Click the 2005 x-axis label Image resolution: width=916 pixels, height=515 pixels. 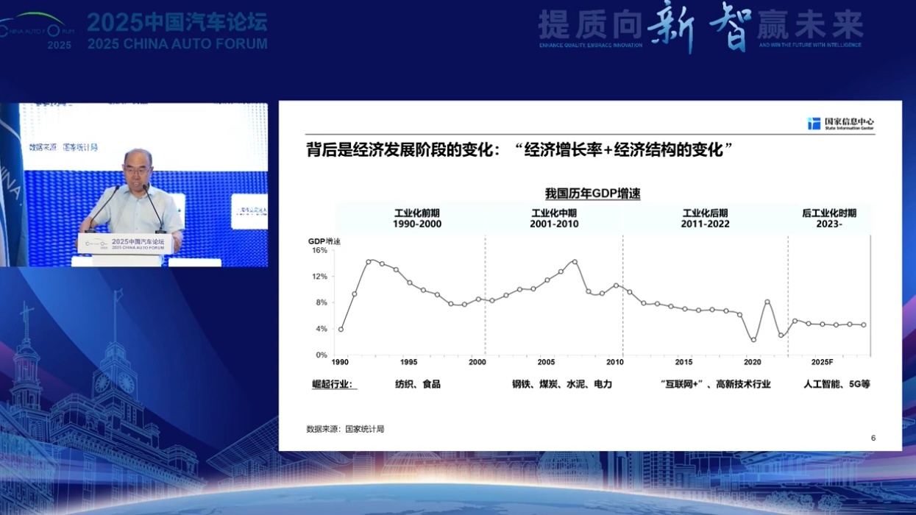tap(546, 363)
